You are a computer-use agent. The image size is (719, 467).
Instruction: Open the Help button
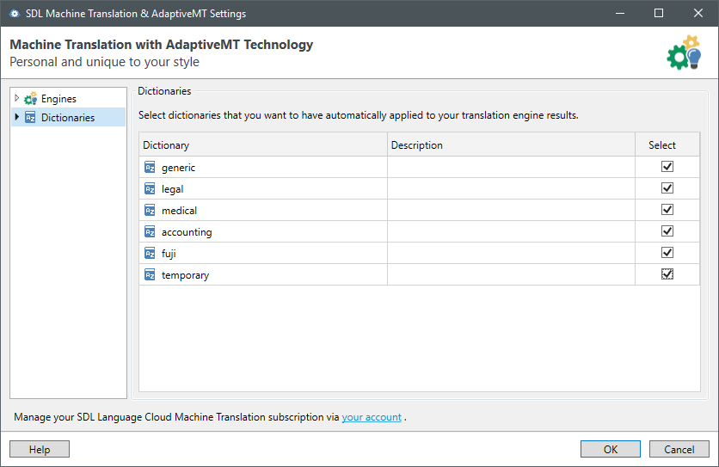tap(40, 449)
